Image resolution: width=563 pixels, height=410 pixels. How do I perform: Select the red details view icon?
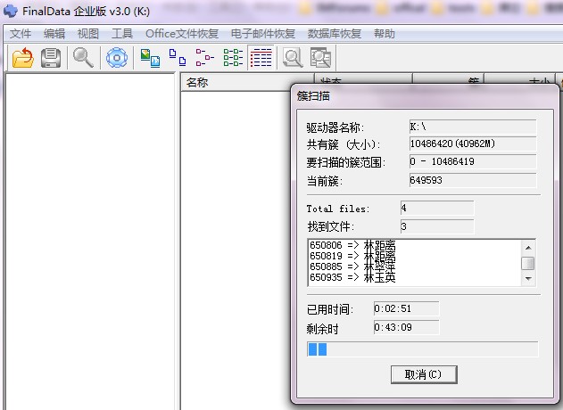point(261,57)
